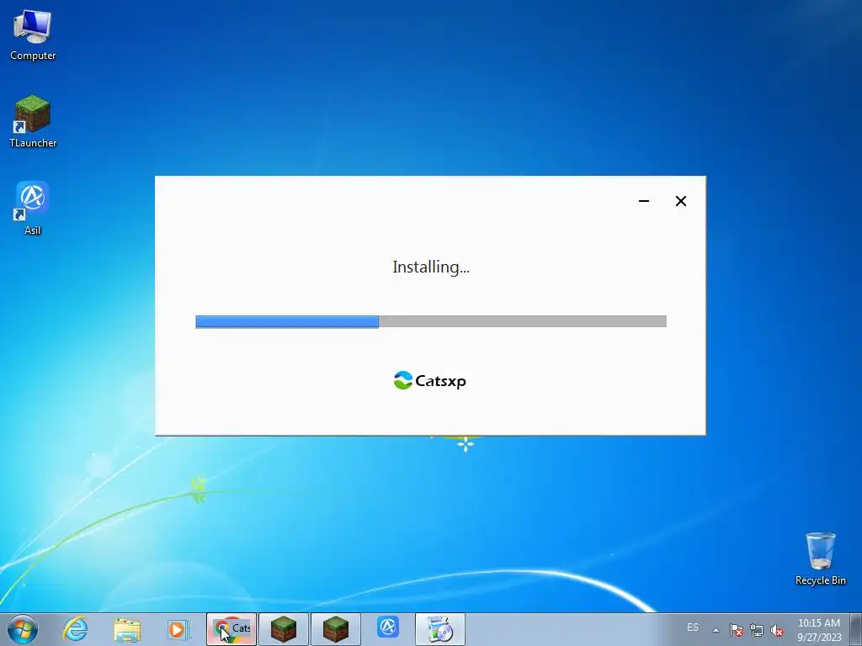This screenshot has width=862, height=646.
Task: Switch to the first Minecraft block taskbar item
Action: coord(284,629)
